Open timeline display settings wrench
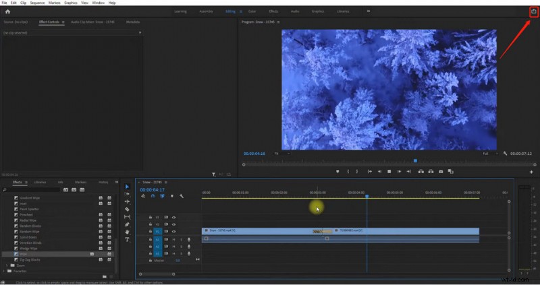This screenshot has width=540, height=285. tap(182, 196)
